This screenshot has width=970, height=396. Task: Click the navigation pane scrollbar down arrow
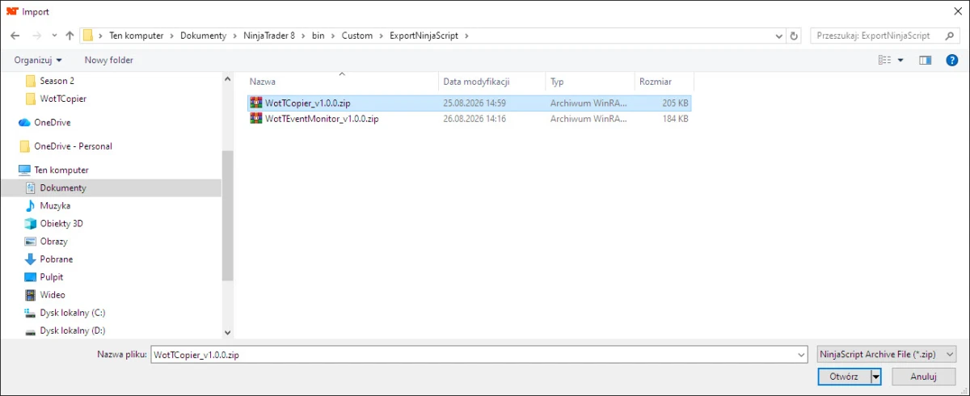click(x=227, y=331)
